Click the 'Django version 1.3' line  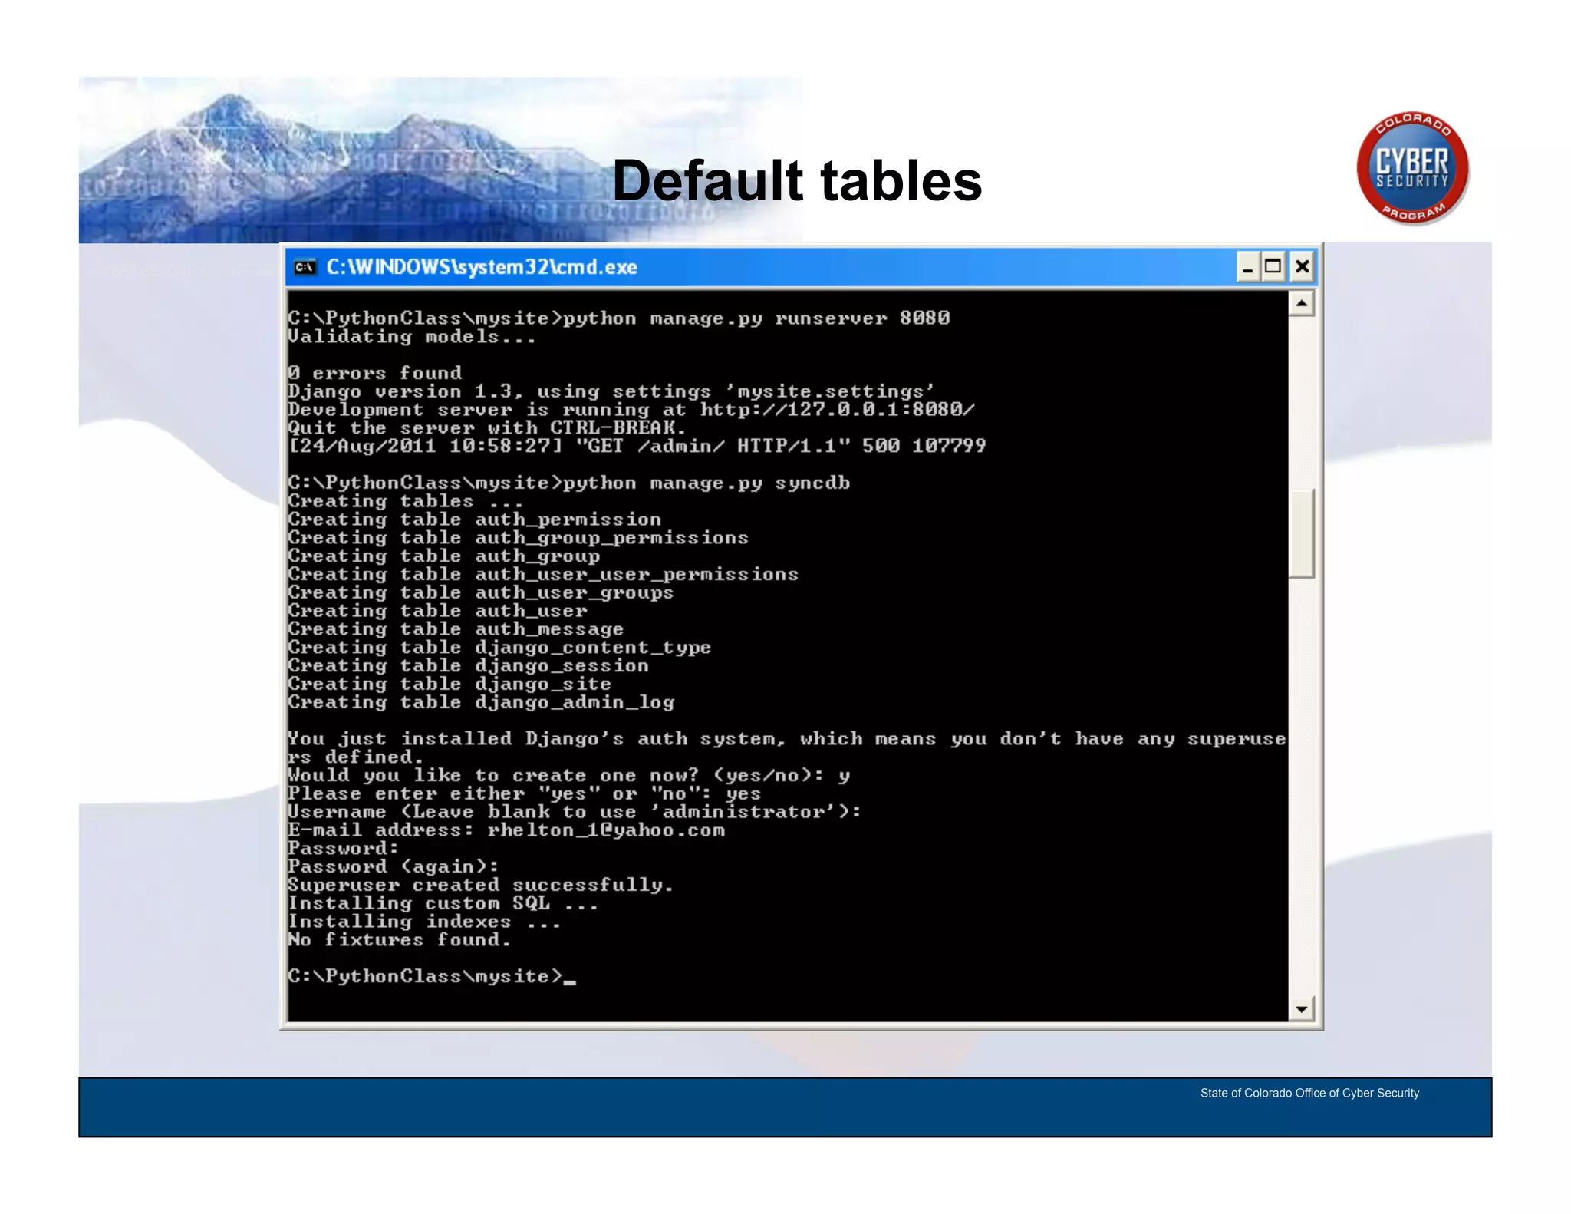611,392
